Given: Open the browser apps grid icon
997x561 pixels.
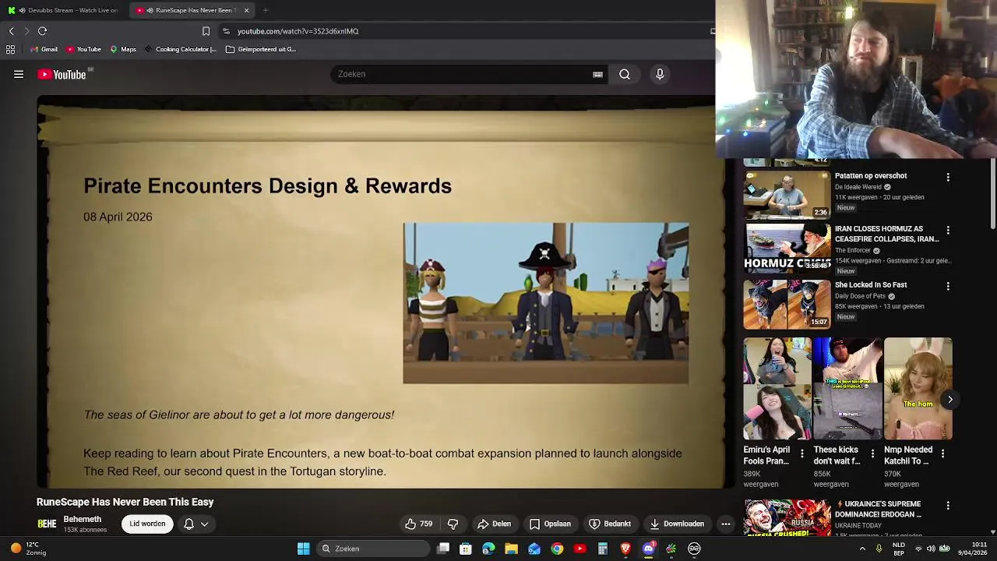Looking at the screenshot, I should 10,49.
